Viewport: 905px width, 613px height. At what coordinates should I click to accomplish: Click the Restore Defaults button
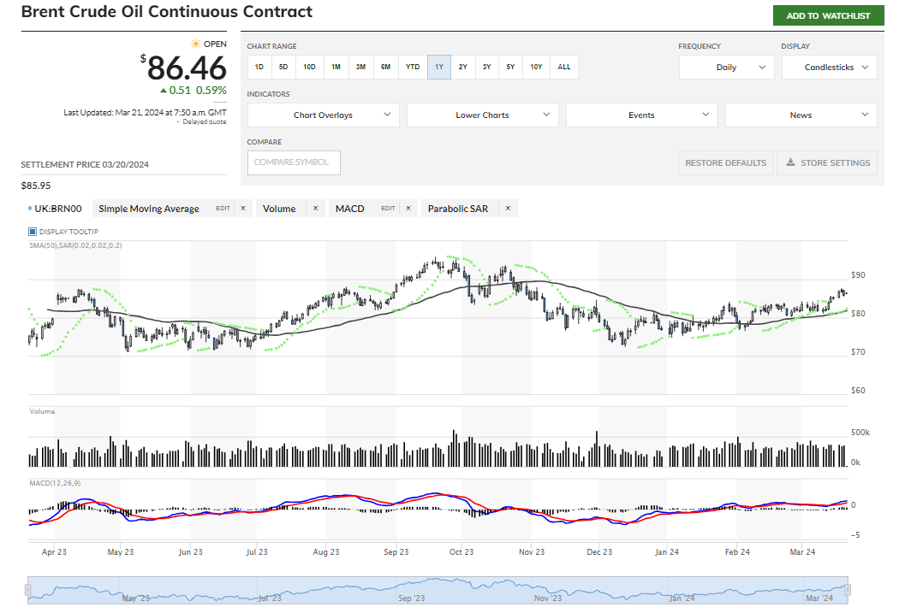coord(725,163)
